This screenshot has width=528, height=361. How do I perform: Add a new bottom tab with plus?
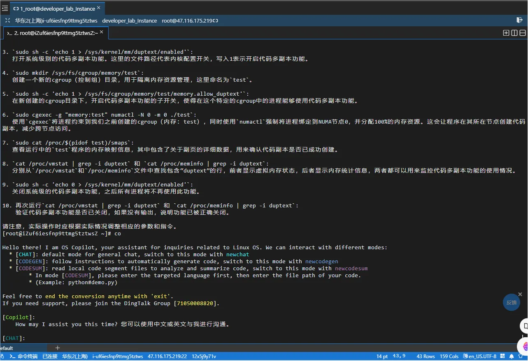[x=58, y=348]
